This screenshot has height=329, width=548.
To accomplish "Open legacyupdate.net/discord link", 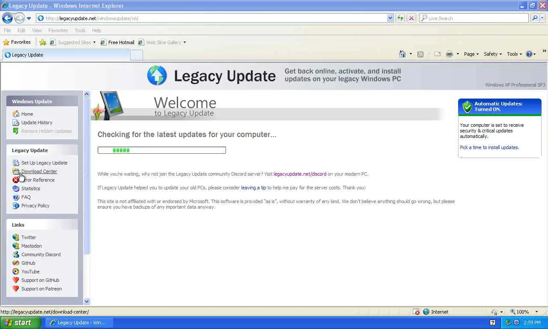I will [x=300, y=174].
